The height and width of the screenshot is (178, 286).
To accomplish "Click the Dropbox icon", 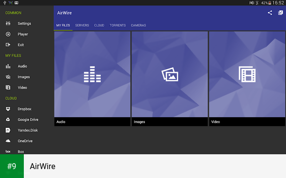I will point(8,109).
